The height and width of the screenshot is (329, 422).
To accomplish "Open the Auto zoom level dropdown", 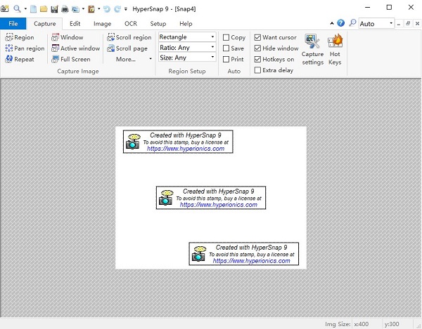I will [391, 23].
